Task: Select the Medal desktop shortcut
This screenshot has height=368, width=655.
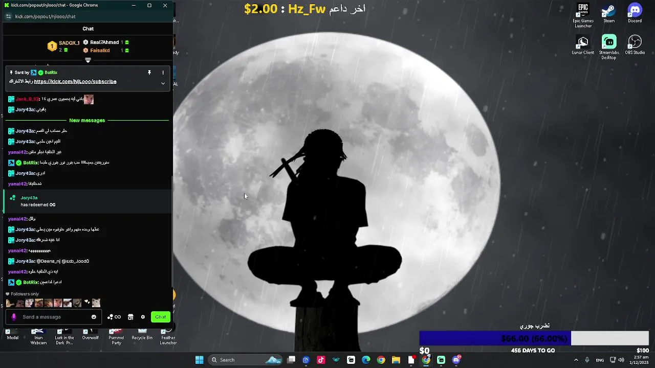Action: pos(13,335)
